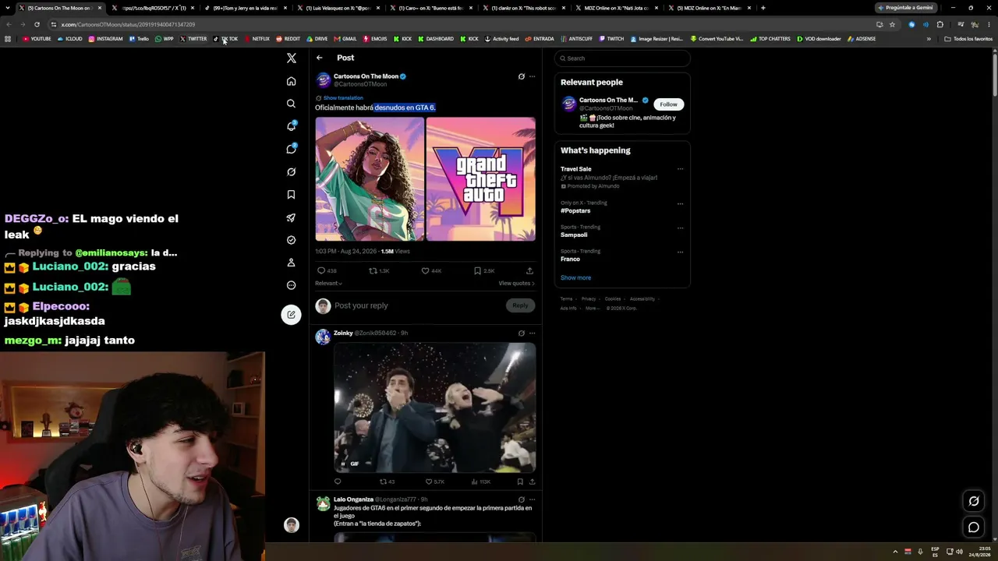Open floating Grok button at bottom right
The width and height of the screenshot is (998, 561).
(x=974, y=501)
